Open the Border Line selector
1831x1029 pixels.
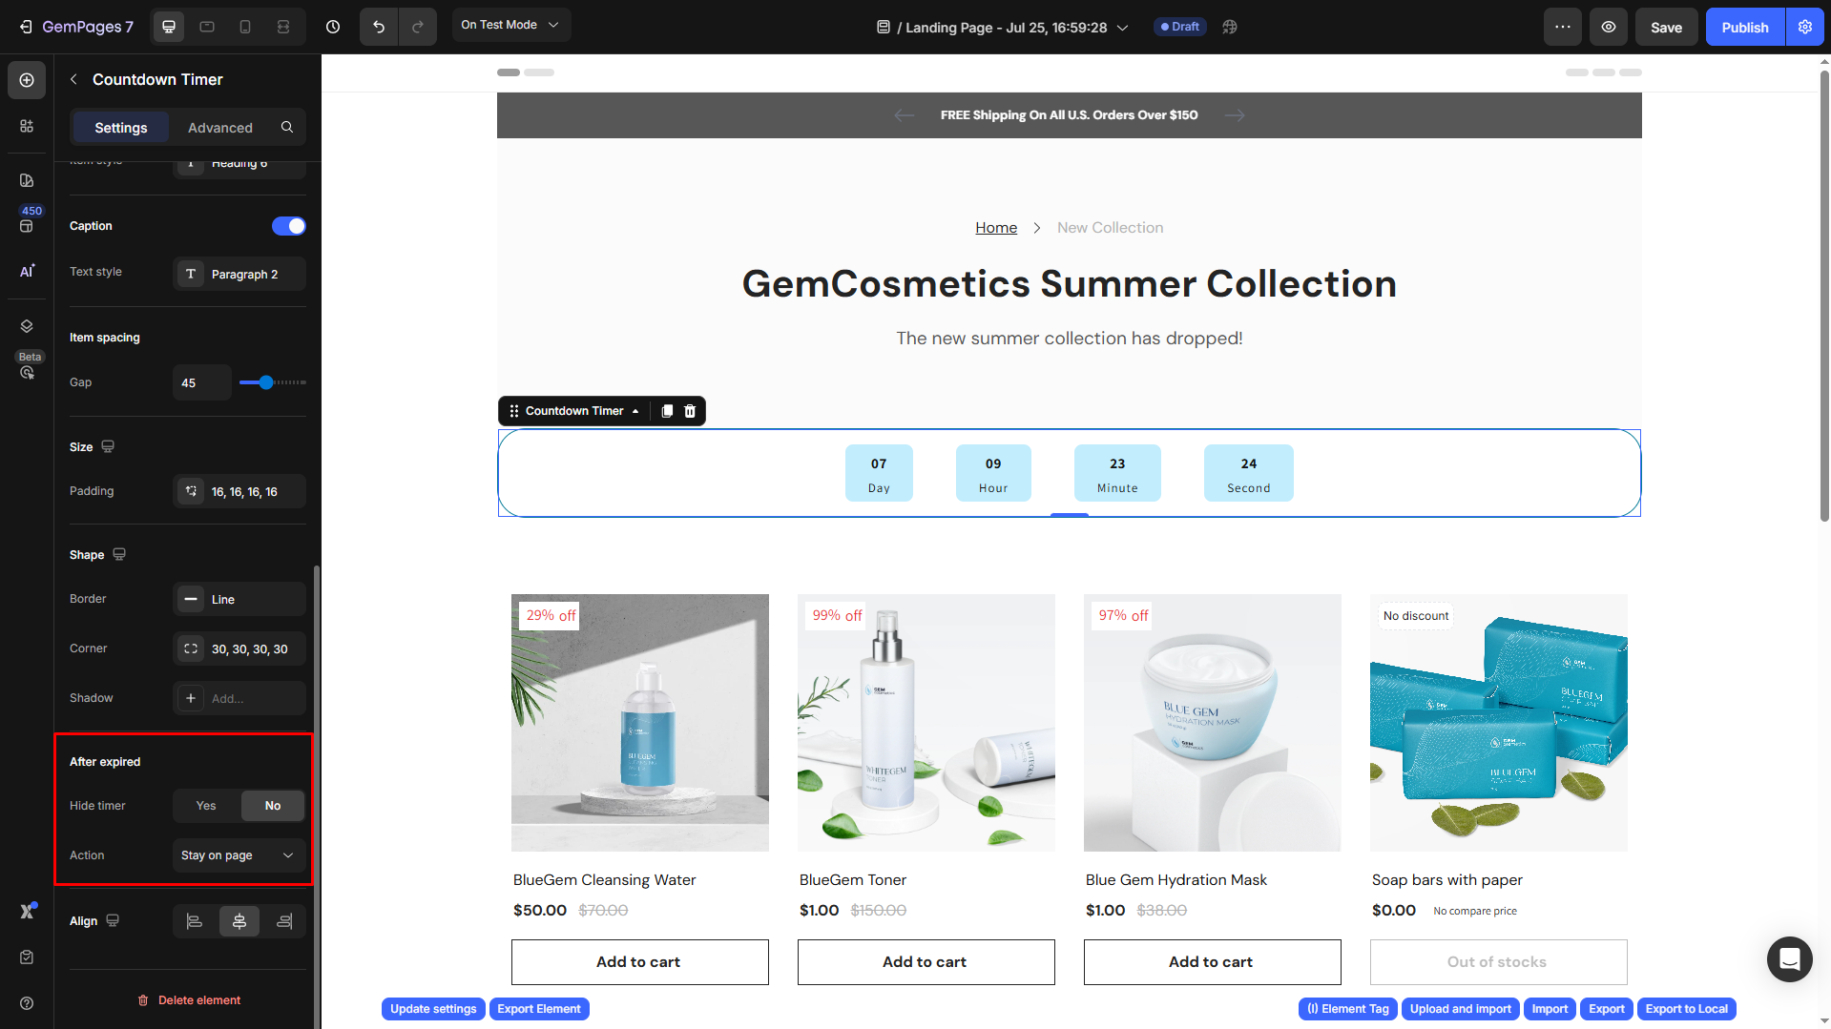[x=239, y=599]
